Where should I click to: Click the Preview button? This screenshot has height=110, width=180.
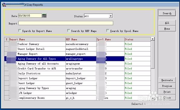pos(167,86)
